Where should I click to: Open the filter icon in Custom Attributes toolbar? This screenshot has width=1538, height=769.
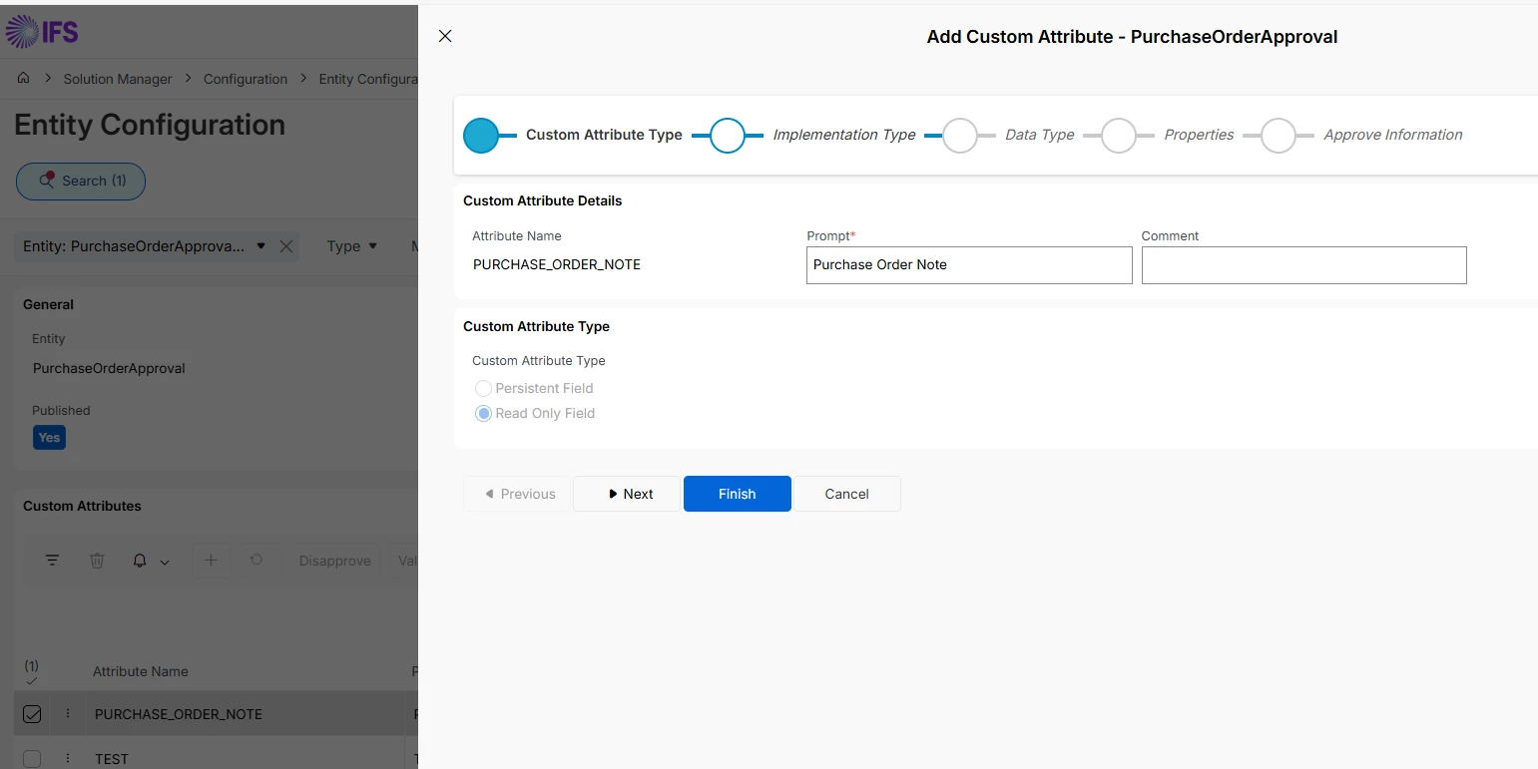click(x=53, y=561)
